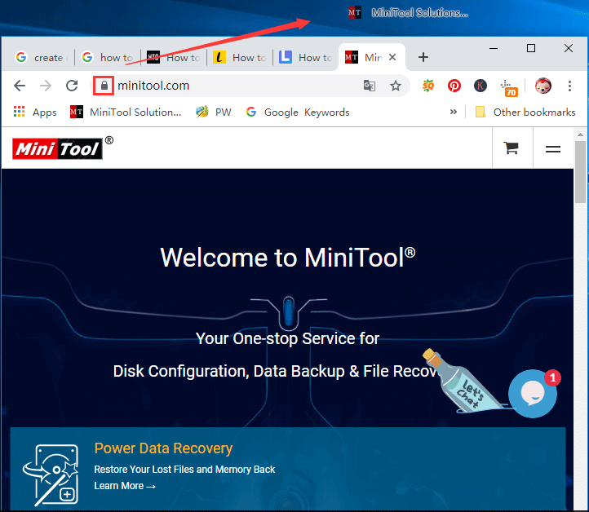Open the shopping cart

(x=511, y=148)
